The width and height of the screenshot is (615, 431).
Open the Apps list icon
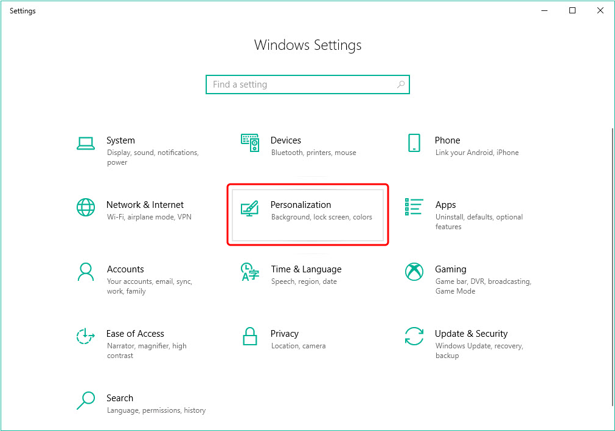(414, 207)
